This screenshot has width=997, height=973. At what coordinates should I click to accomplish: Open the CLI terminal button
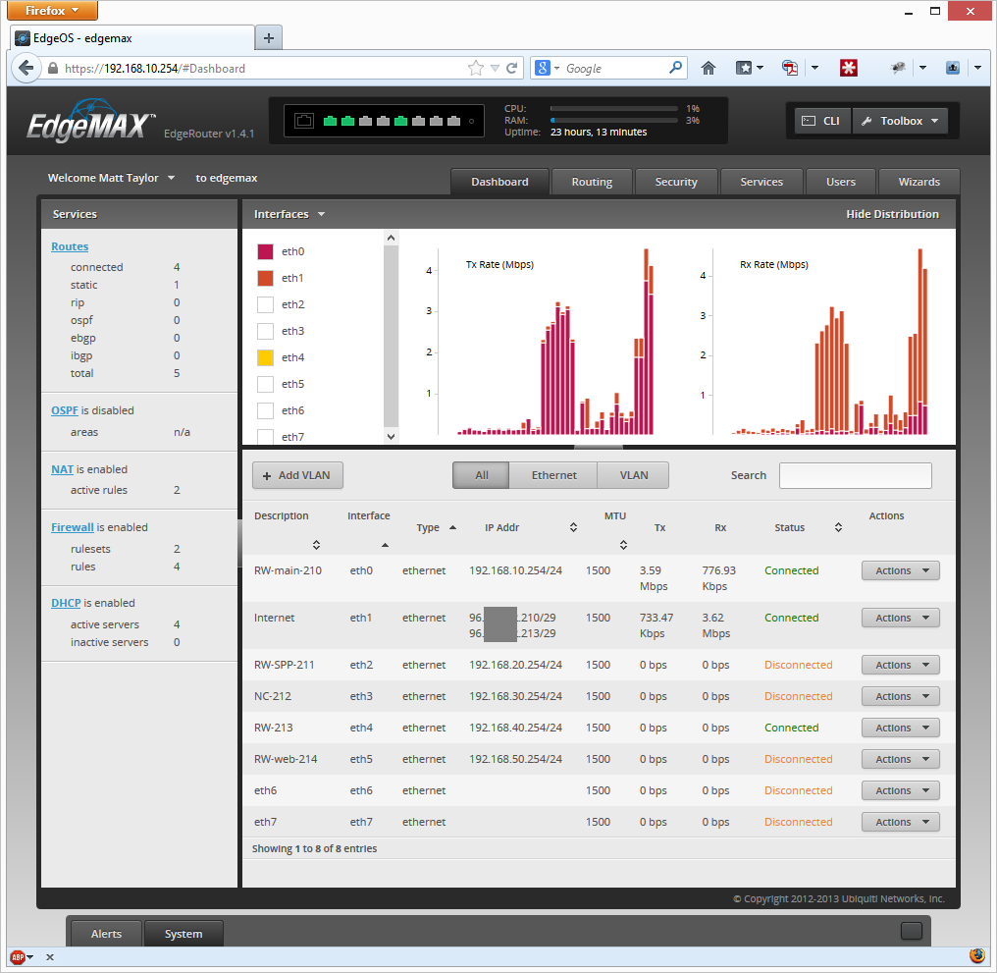click(821, 121)
